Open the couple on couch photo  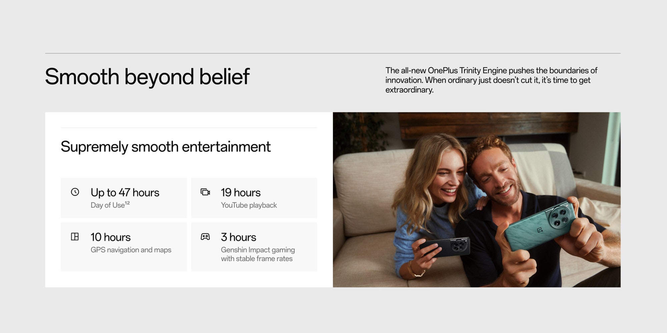(x=477, y=199)
